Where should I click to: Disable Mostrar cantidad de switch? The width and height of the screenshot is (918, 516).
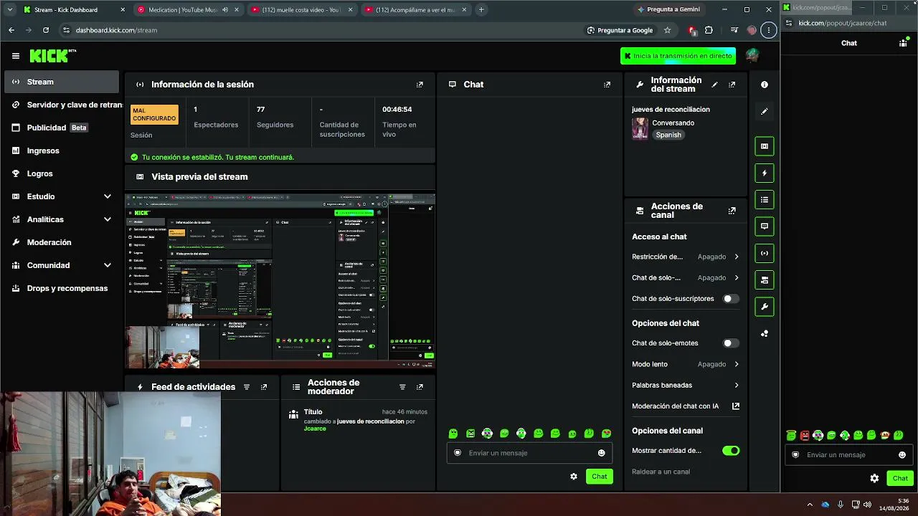pos(730,451)
